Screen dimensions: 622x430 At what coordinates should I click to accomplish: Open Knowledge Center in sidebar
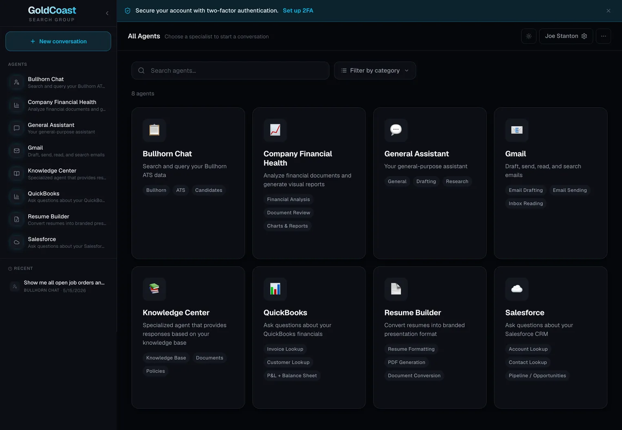[58, 174]
